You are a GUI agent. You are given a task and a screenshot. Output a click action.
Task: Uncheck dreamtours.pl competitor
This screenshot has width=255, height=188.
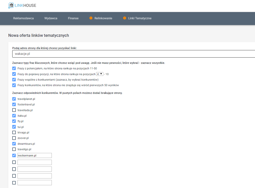click(14, 144)
